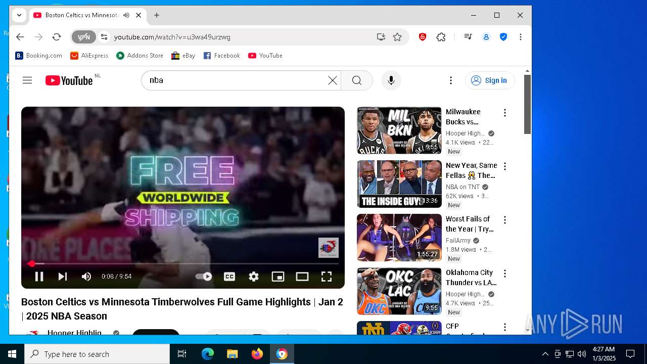The height and width of the screenshot is (364, 647).
Task: Open Booking.com bookmark
Action: coord(39,56)
